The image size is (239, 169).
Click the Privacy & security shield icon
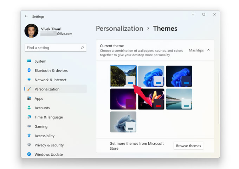[x=29, y=145]
